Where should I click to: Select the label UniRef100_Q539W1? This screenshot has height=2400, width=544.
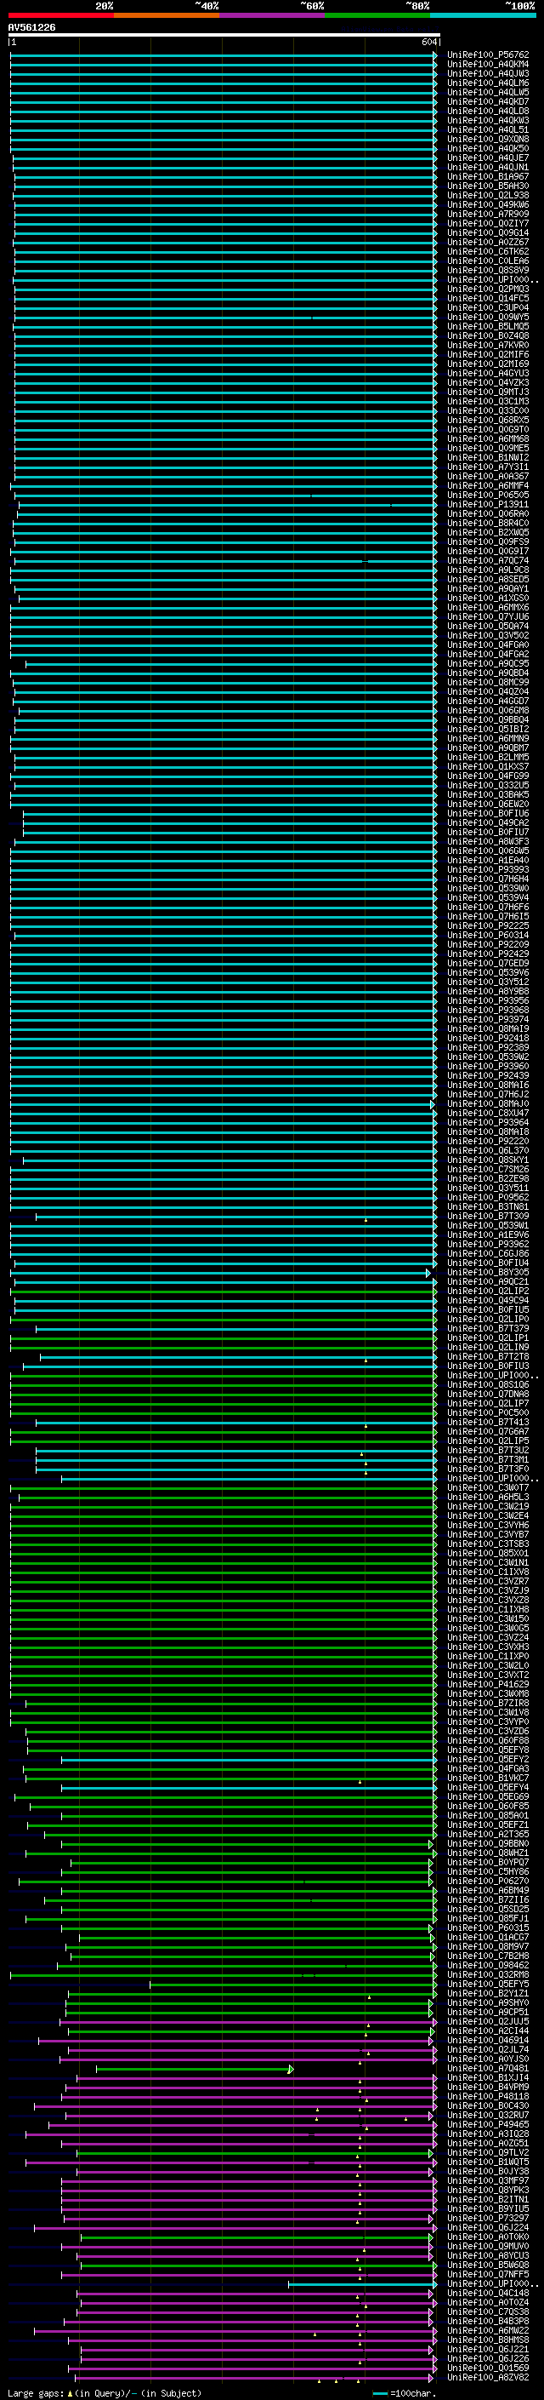pyautogui.click(x=488, y=1225)
